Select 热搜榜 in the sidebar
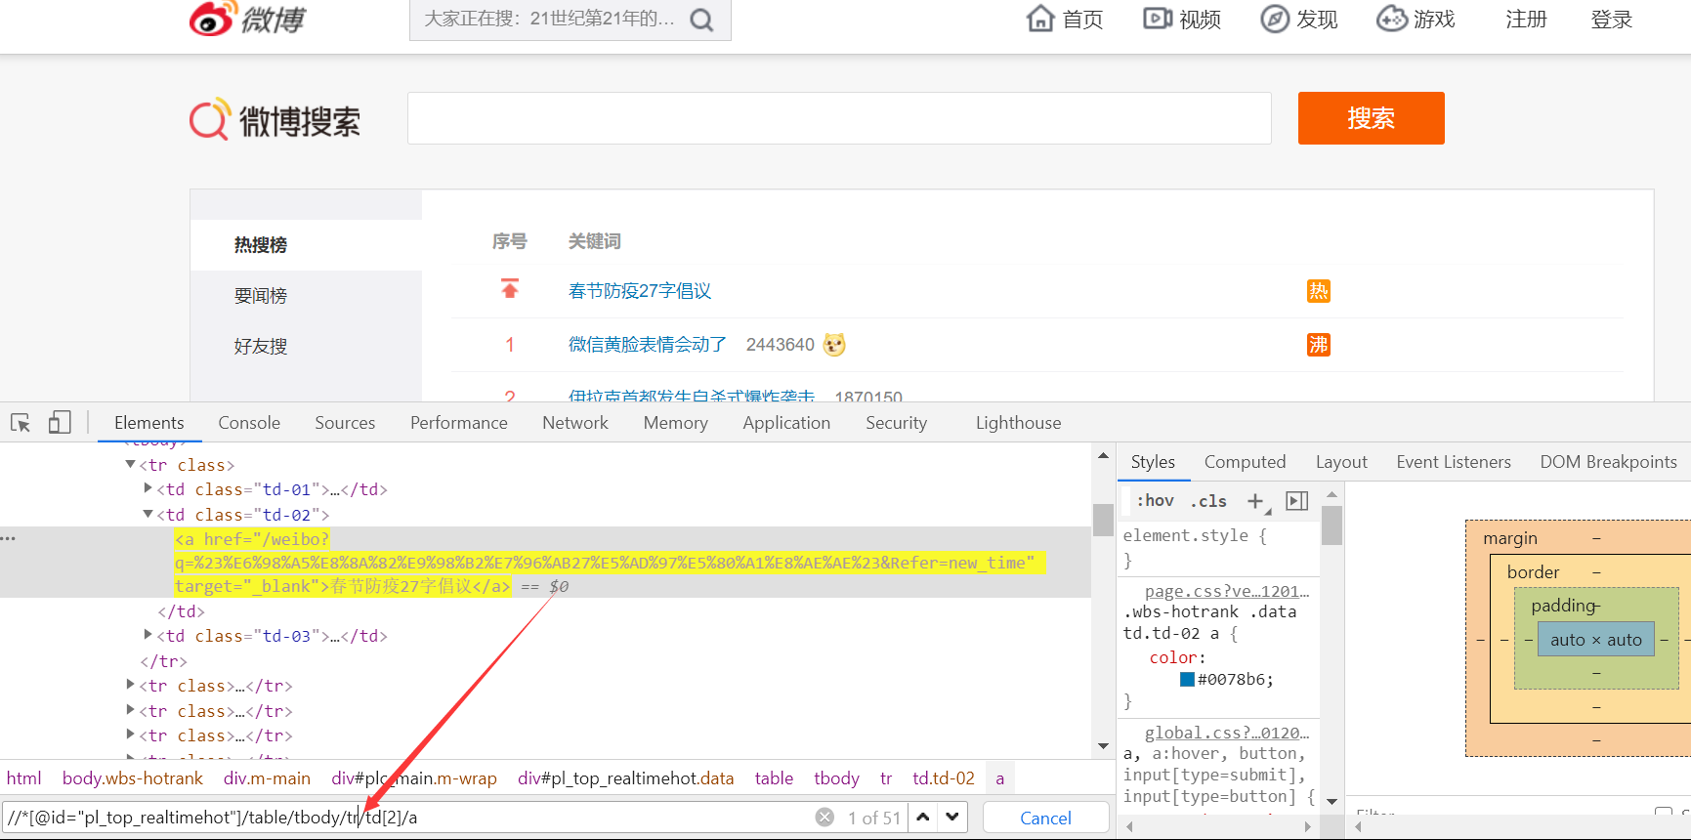The width and height of the screenshot is (1691, 840). 261,245
